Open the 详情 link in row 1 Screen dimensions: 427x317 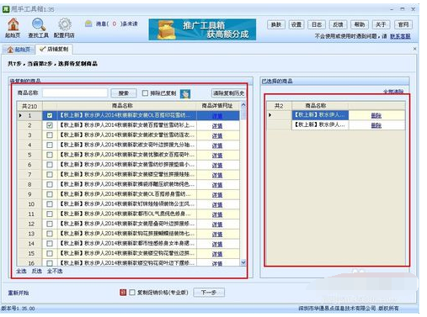(x=217, y=116)
